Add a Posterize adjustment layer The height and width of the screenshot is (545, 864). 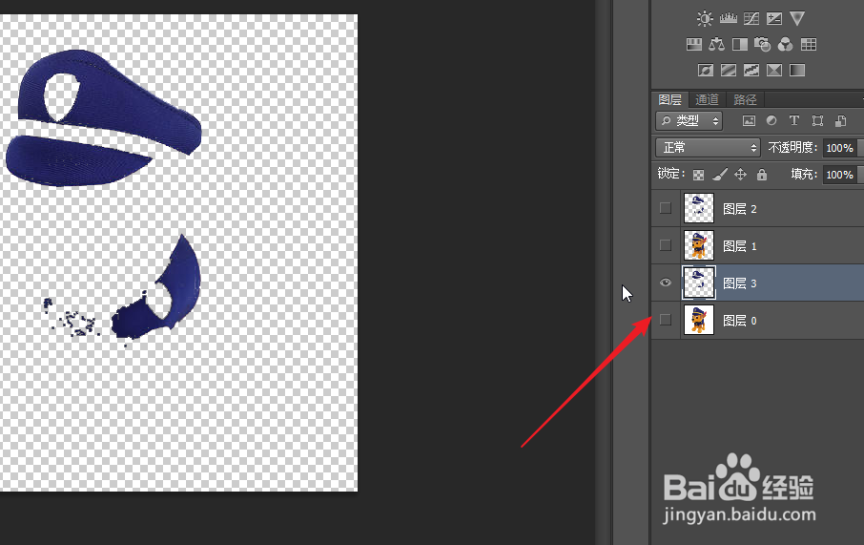click(729, 70)
